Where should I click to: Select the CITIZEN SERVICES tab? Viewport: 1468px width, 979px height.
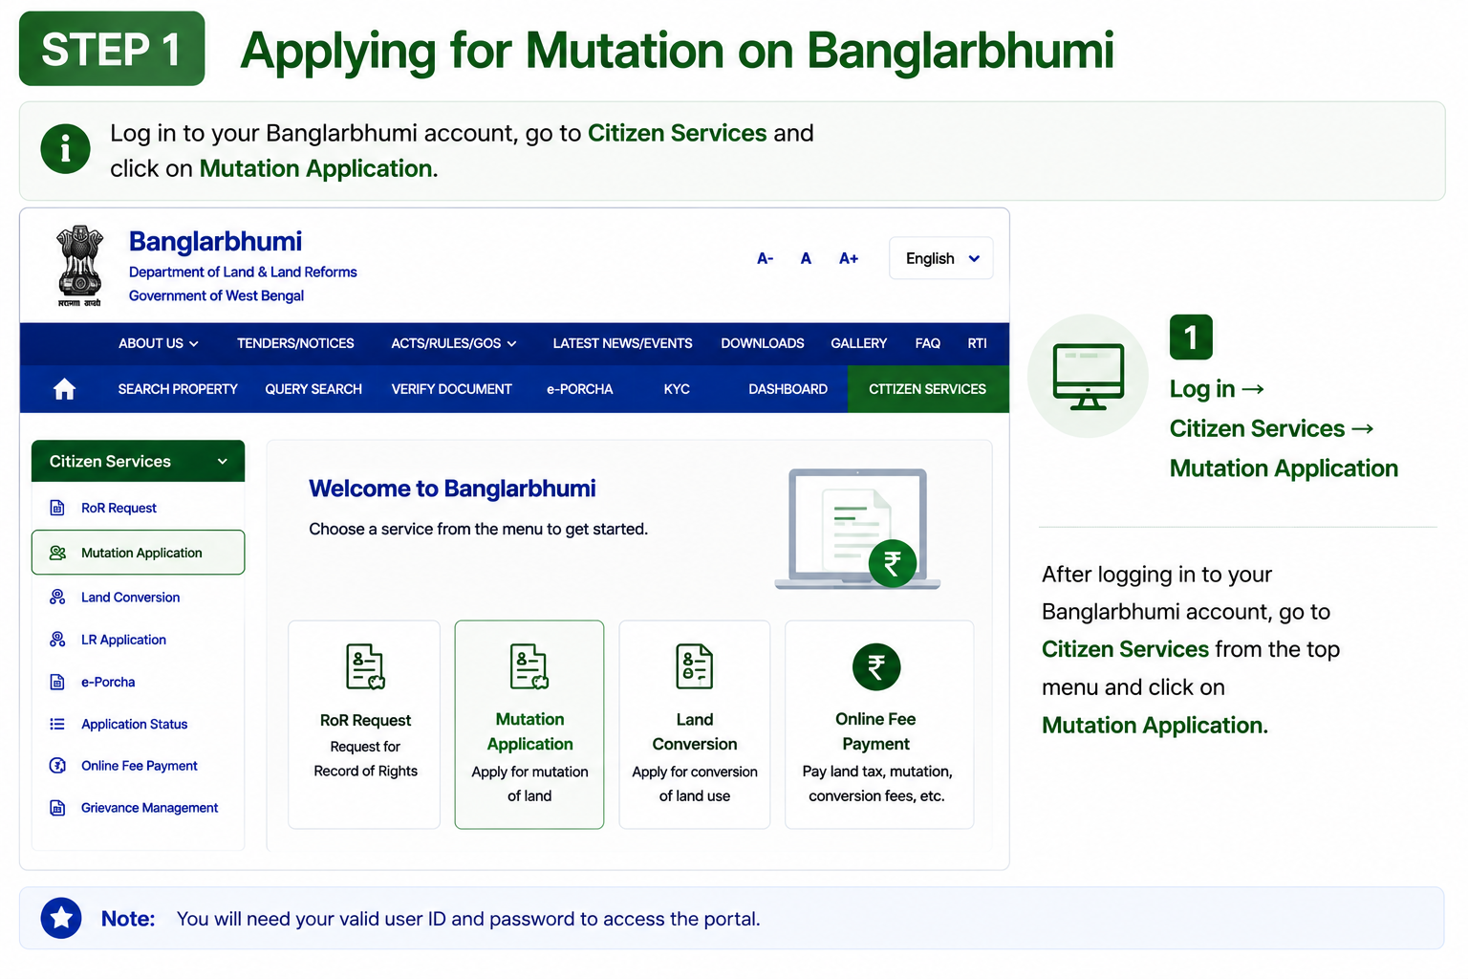pos(927,389)
